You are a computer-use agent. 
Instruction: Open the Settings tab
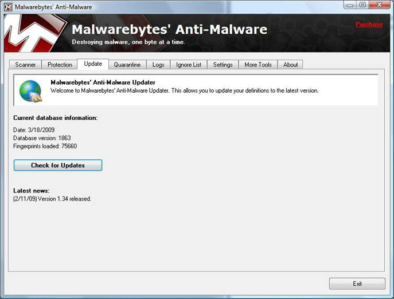click(223, 65)
